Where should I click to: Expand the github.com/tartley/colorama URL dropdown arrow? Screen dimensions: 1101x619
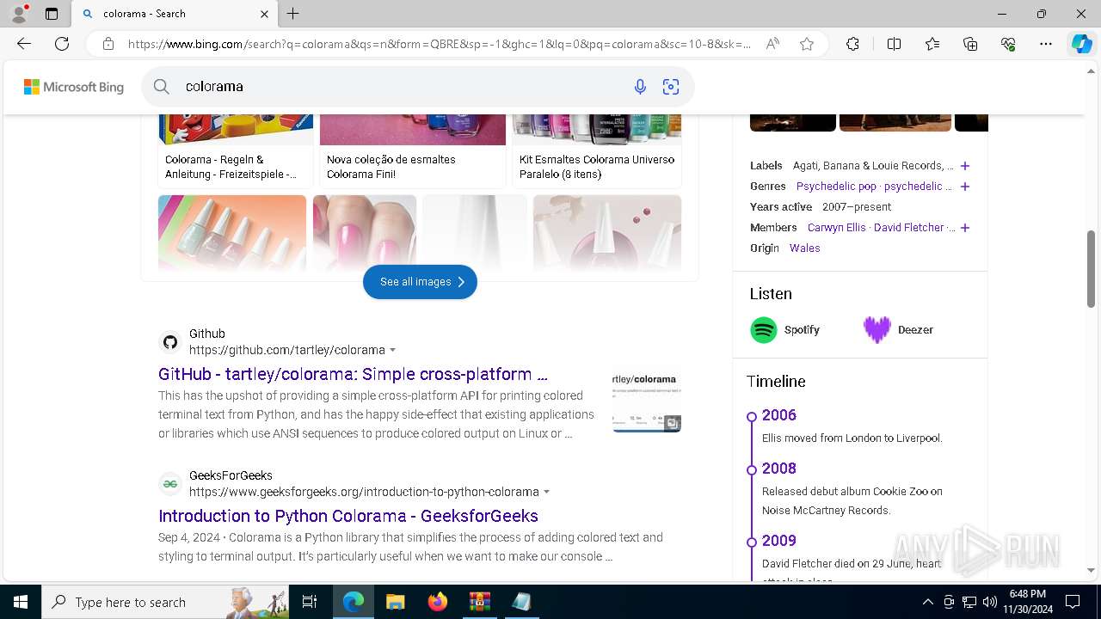point(393,350)
